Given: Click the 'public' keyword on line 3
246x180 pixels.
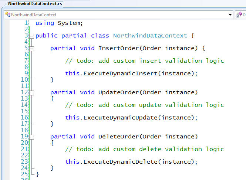Looking at the screenshot, I should pyautogui.click(x=47, y=36).
